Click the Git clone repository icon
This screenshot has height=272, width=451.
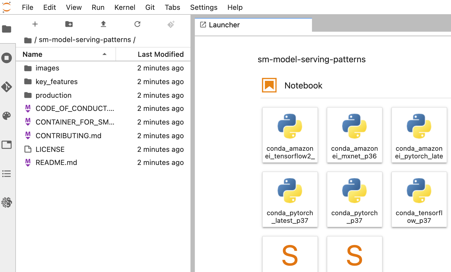[x=171, y=24]
